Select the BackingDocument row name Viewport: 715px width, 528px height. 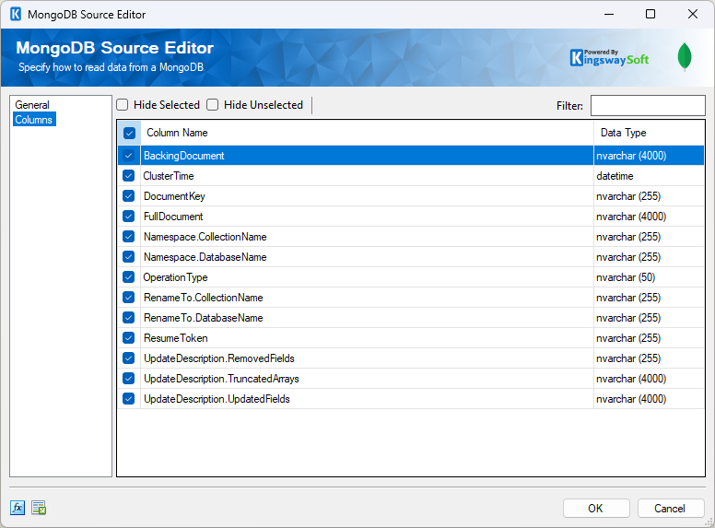tap(183, 156)
